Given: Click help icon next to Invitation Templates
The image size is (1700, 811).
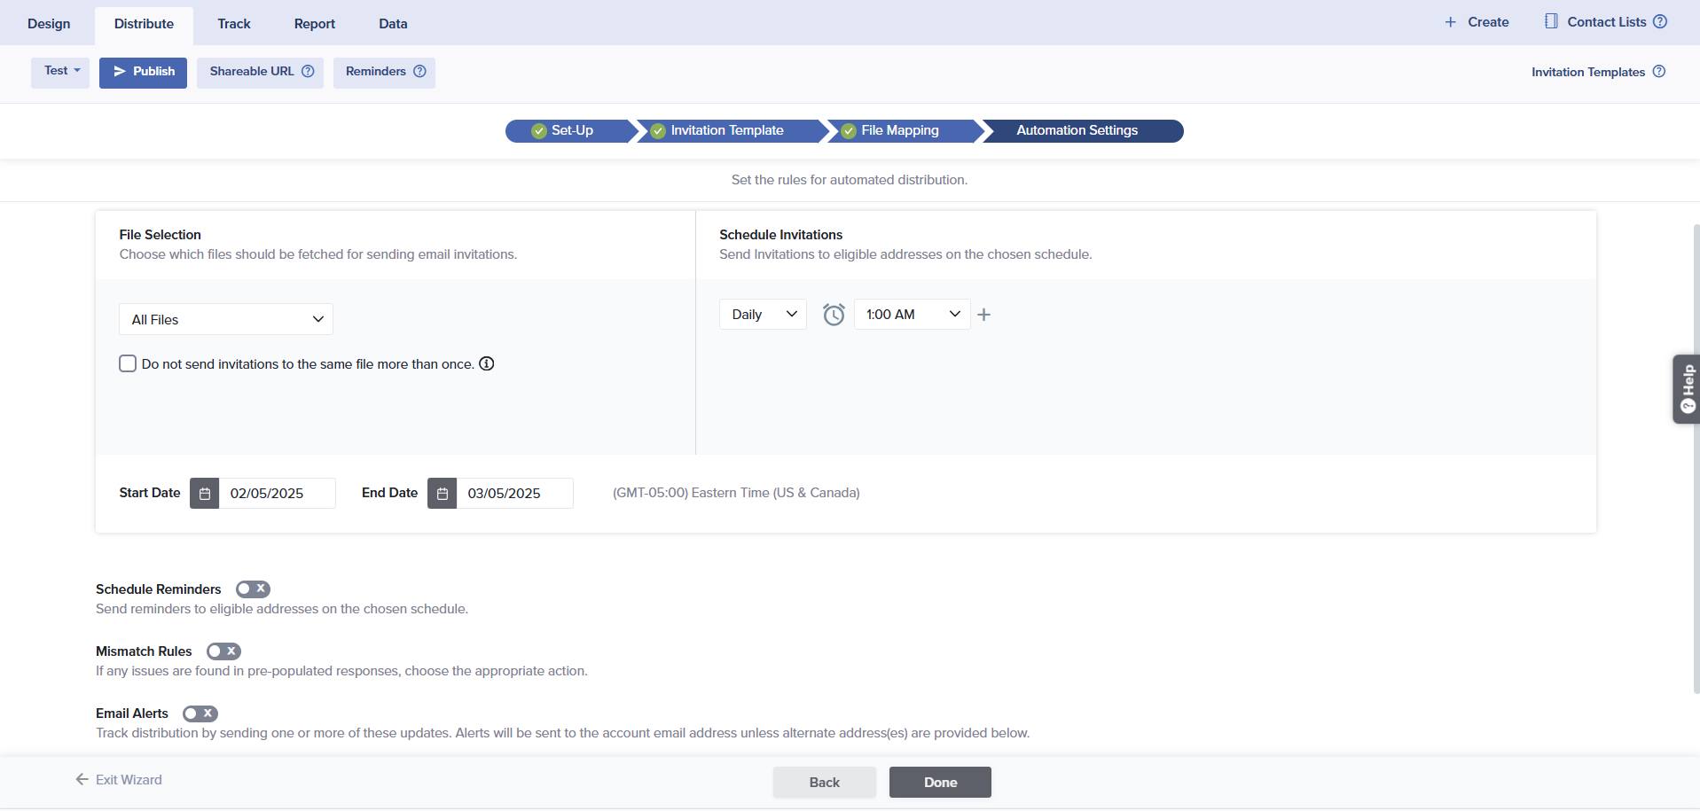Looking at the screenshot, I should click(x=1659, y=72).
